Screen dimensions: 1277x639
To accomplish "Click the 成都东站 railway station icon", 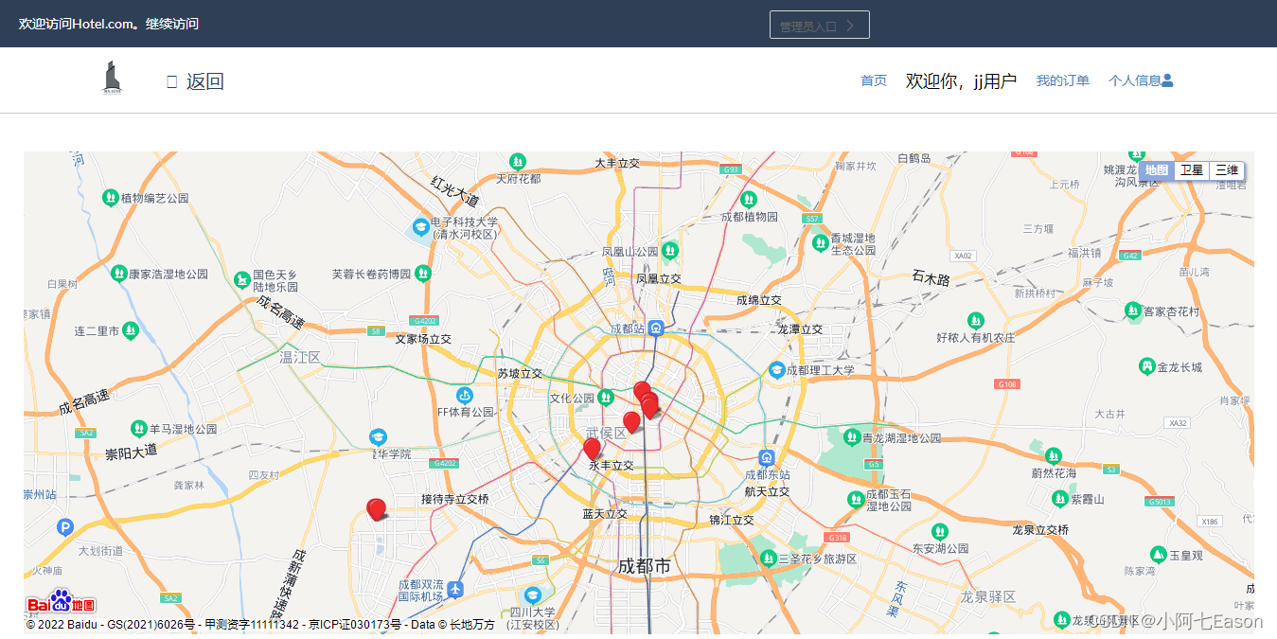I will click(768, 457).
